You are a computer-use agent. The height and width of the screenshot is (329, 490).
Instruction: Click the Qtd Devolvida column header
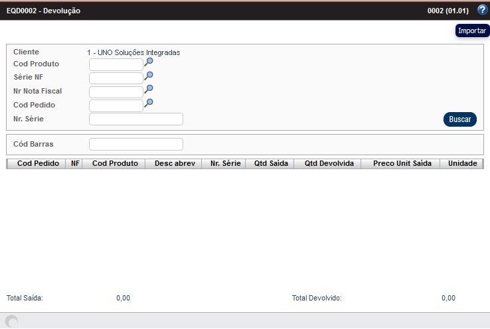click(x=329, y=163)
